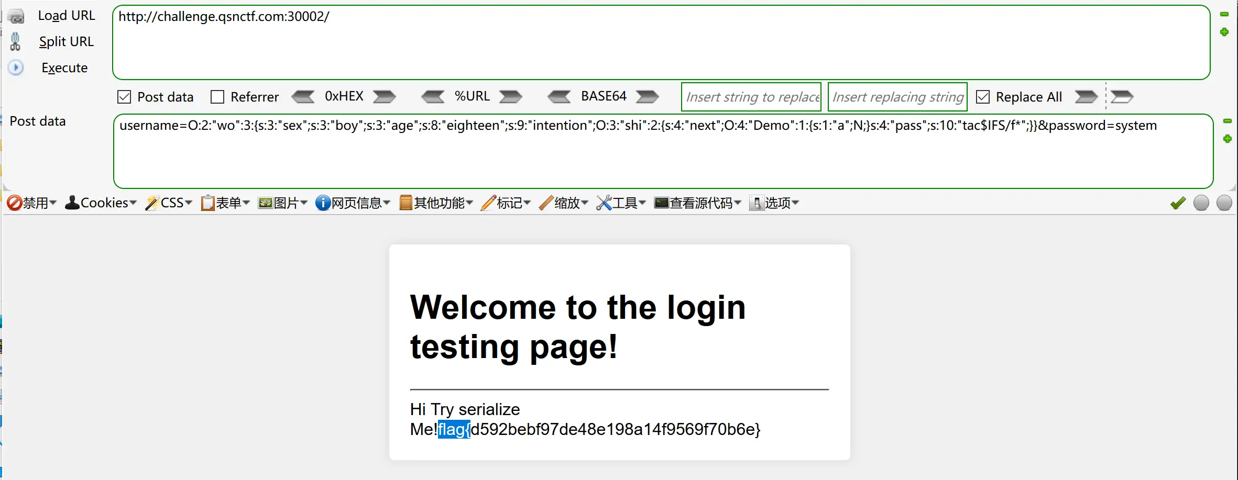Click the BASE64 decode left arrow

point(559,97)
